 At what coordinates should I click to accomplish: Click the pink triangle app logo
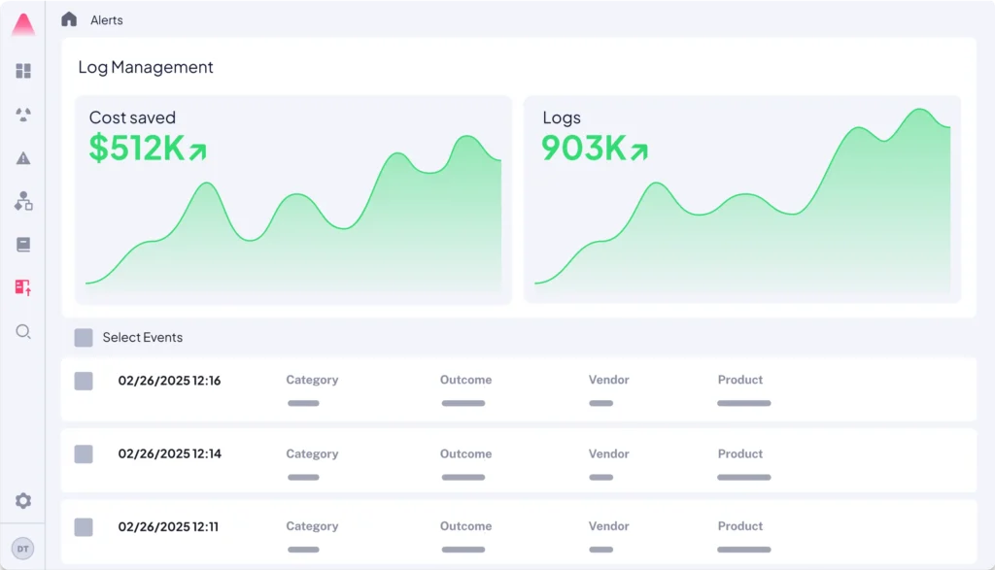click(23, 25)
